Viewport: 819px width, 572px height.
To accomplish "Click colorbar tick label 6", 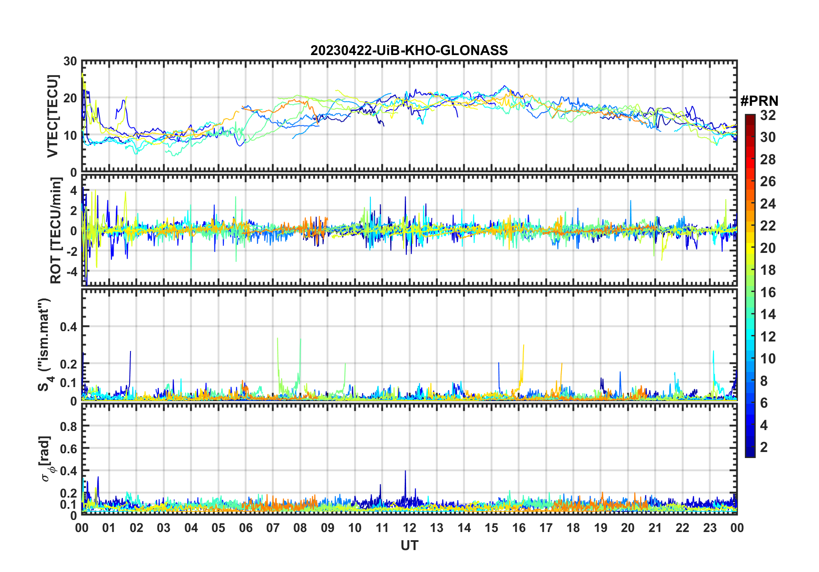I will [764, 403].
